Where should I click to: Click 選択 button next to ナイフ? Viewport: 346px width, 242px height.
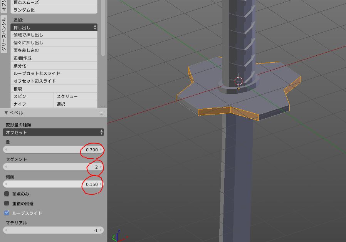point(76,104)
